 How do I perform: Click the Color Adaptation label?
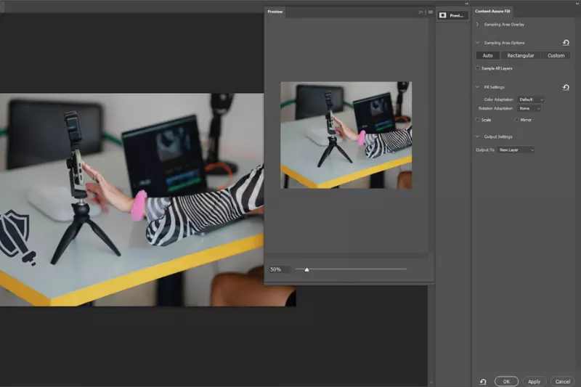[x=498, y=99]
